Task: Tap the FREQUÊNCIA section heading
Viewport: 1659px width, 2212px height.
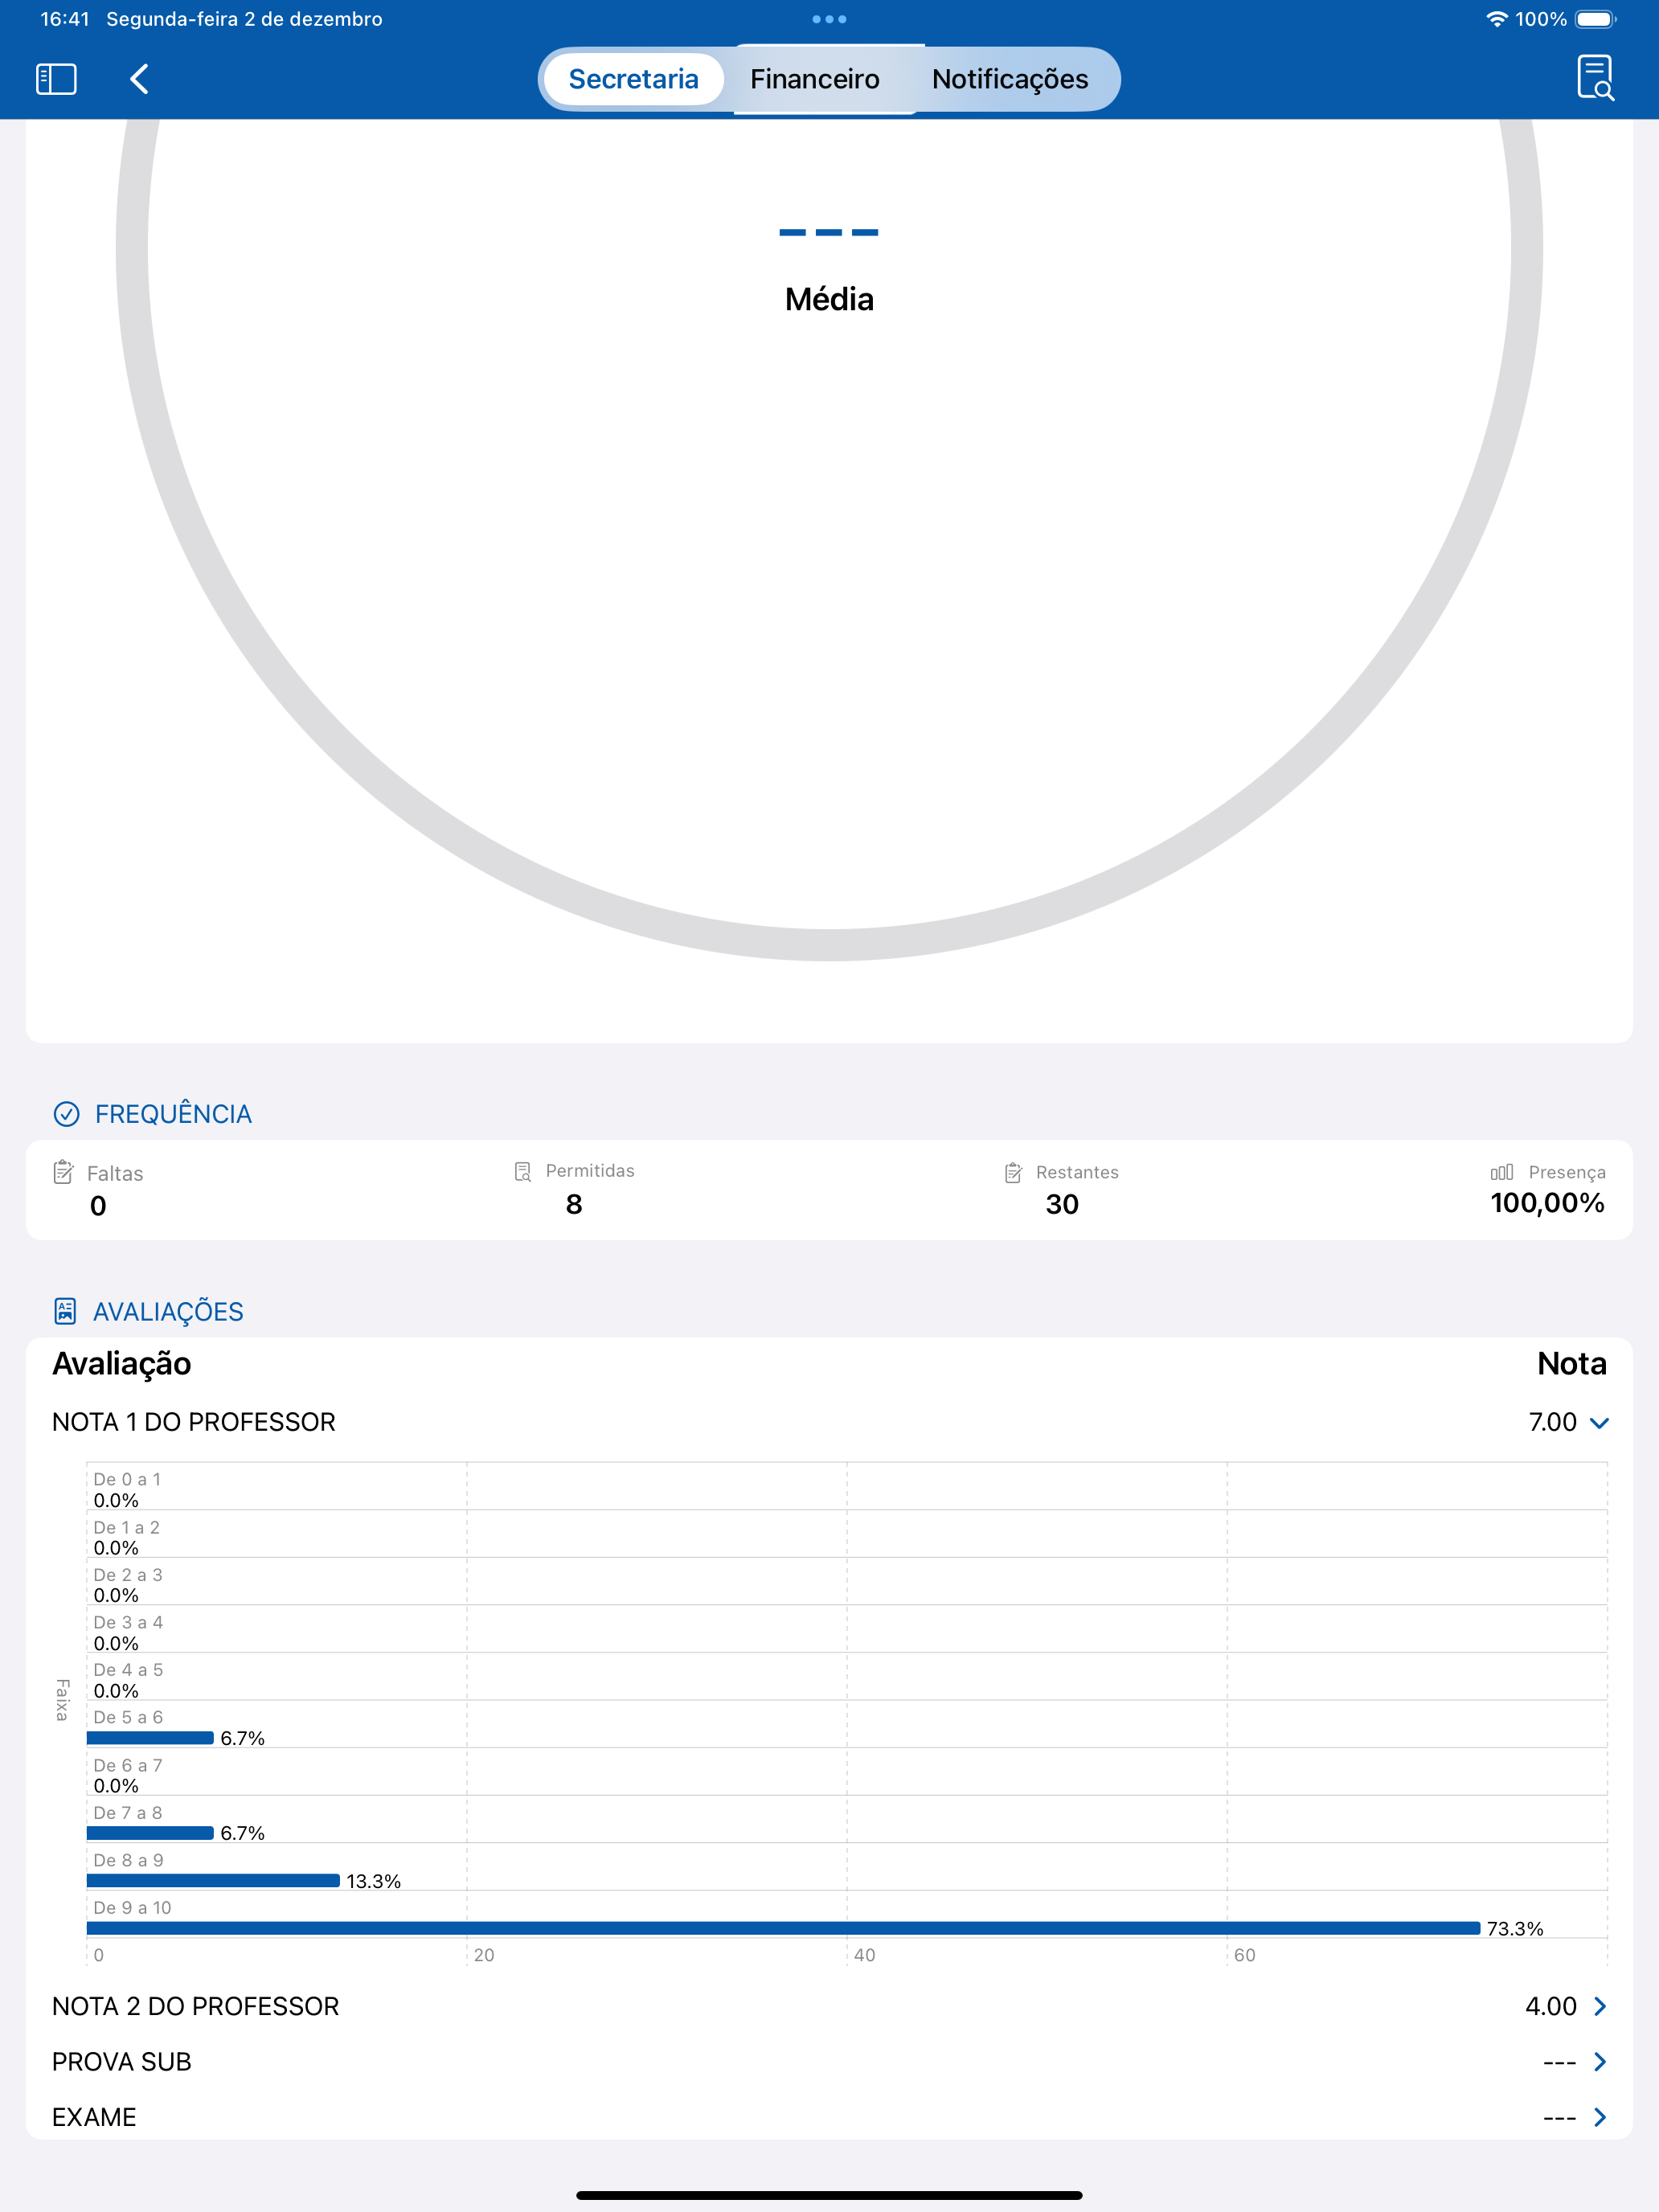Action: pyautogui.click(x=173, y=1114)
